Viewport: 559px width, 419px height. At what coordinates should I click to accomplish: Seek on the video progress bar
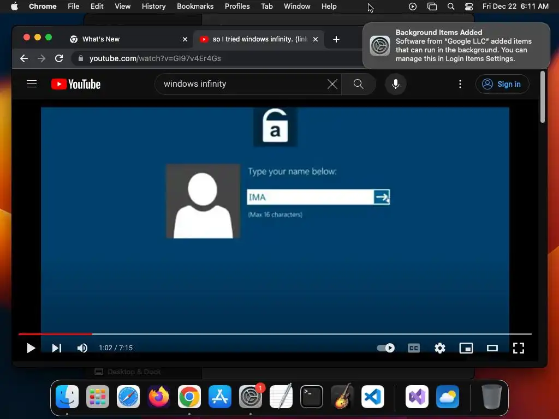click(275, 334)
